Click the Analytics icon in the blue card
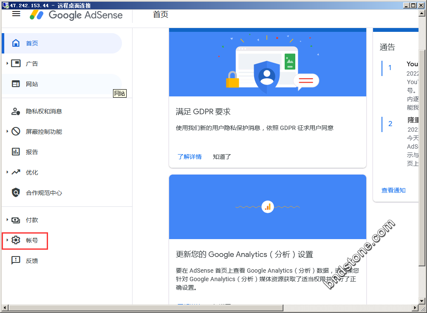 tap(268, 207)
